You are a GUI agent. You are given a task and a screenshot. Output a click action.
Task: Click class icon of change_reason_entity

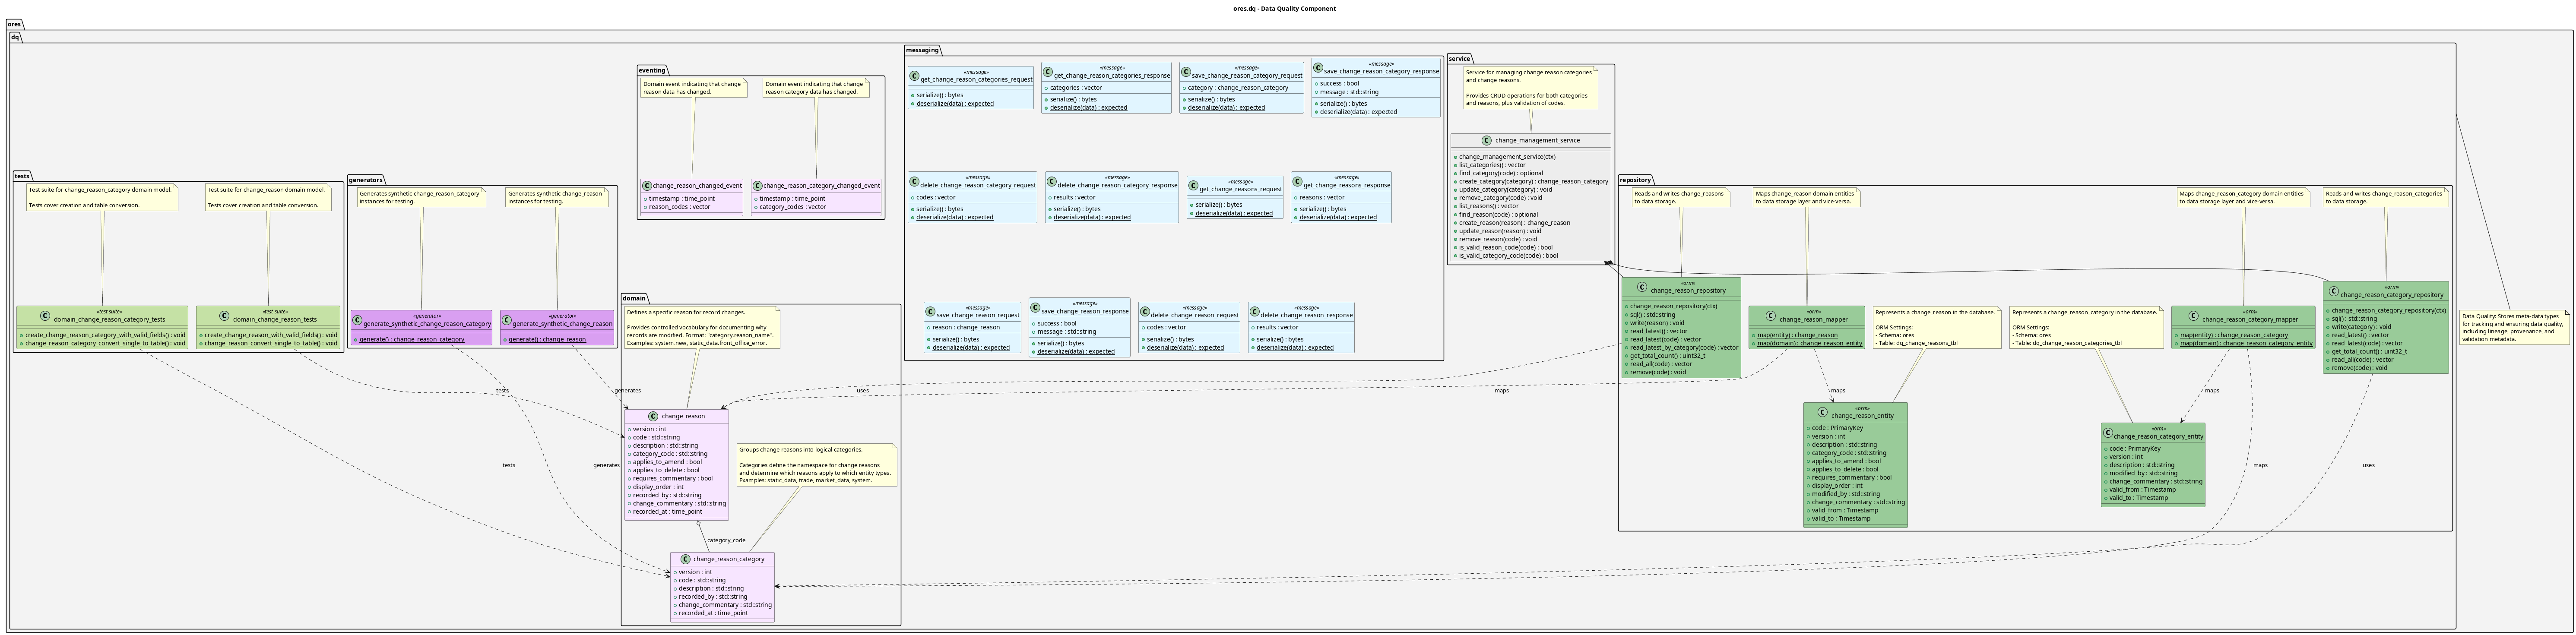pos(1822,412)
